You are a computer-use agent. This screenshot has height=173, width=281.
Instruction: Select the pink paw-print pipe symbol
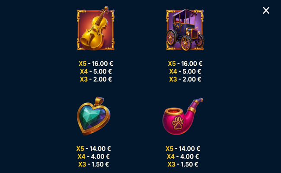183,116
